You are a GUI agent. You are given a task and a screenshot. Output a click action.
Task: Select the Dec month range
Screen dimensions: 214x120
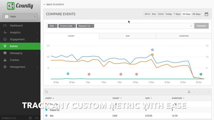click(154, 14)
